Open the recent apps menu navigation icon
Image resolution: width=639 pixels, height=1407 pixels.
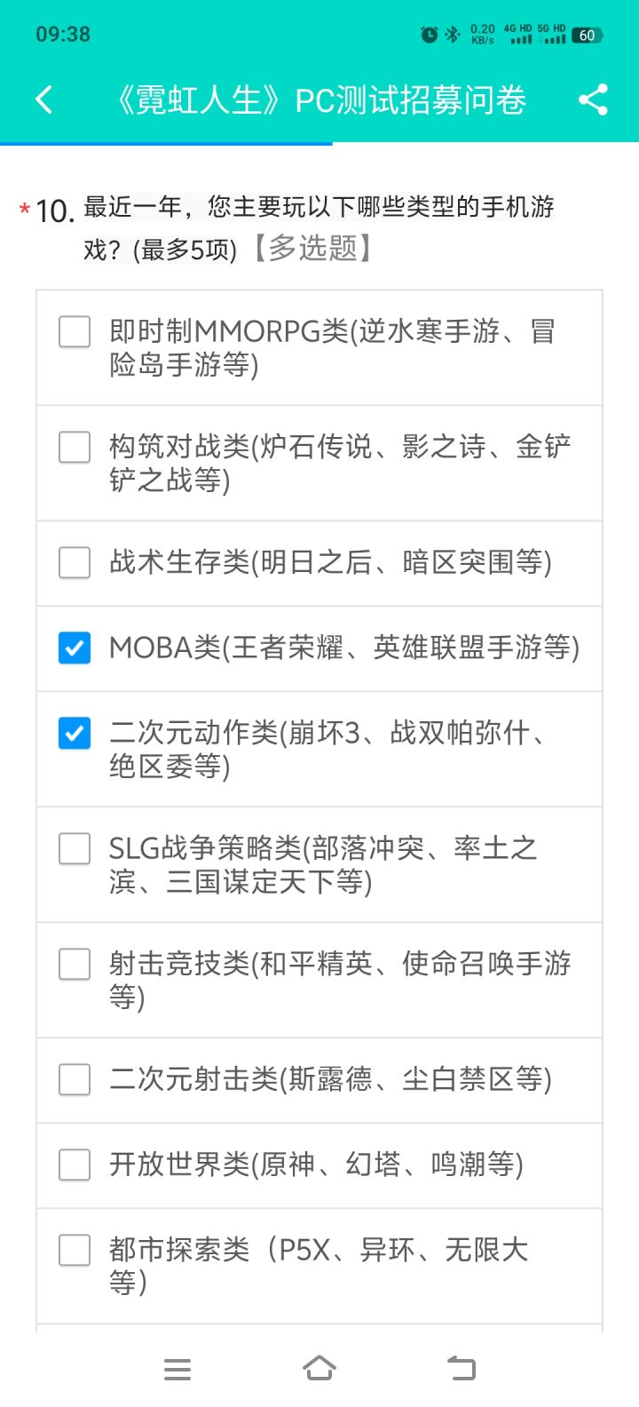pyautogui.click(x=177, y=1369)
